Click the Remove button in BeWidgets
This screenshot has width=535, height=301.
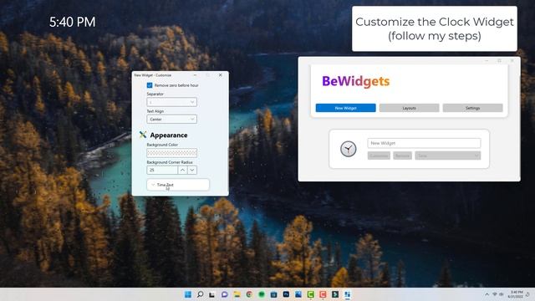coord(402,156)
